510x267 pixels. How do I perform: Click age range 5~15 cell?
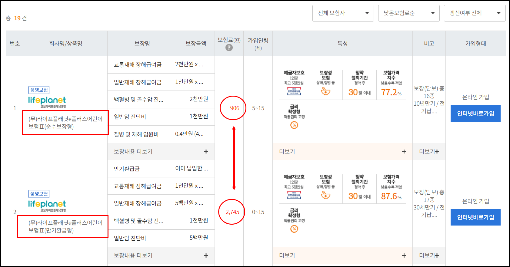tap(258, 108)
